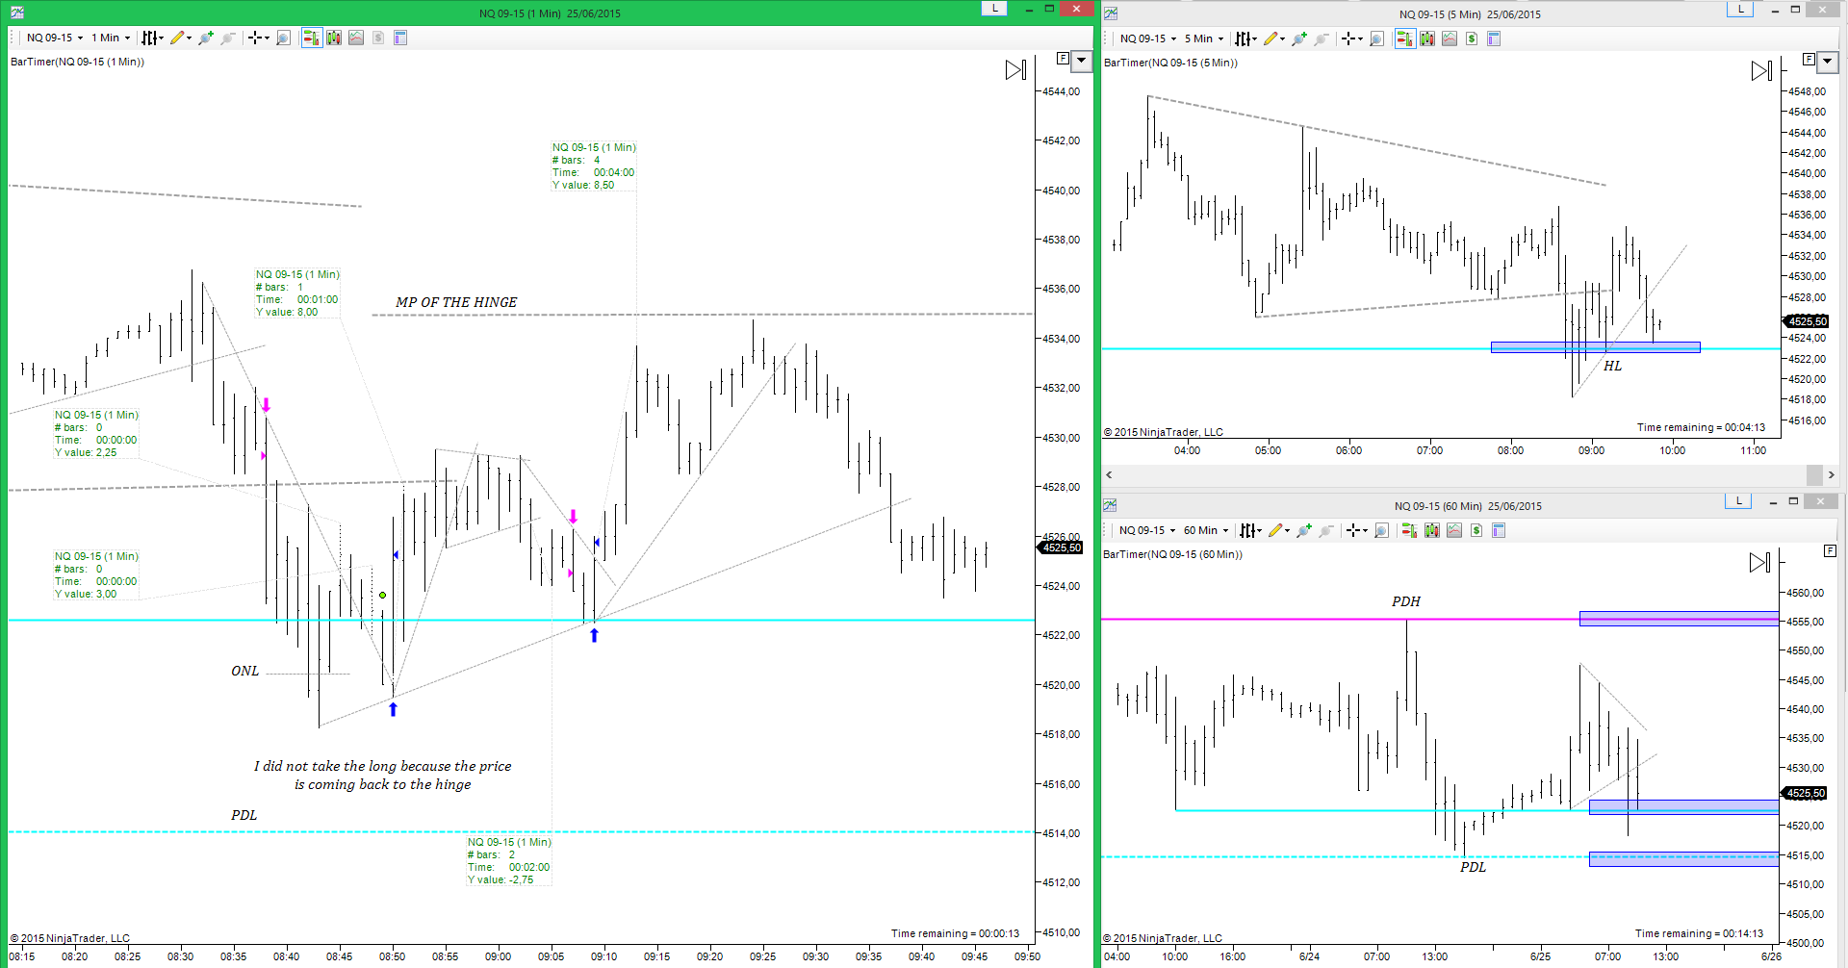Open bar style menu in 5 Min chart

[x=1245, y=38]
